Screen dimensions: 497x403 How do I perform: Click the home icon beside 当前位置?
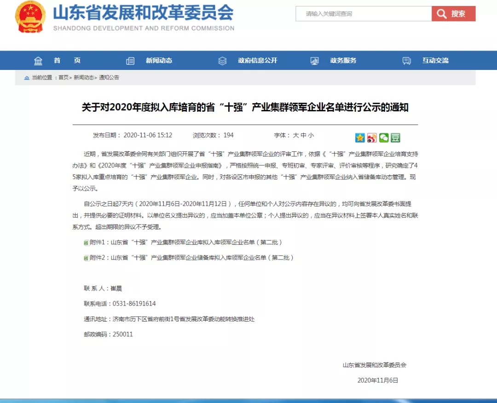(x=27, y=78)
